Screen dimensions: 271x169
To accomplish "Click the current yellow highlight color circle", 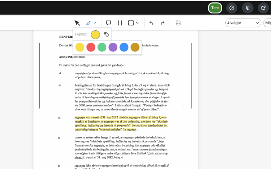I will pyautogui.click(x=95, y=35).
